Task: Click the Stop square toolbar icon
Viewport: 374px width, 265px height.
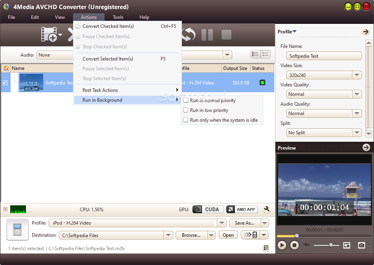Action: pyautogui.click(x=226, y=35)
